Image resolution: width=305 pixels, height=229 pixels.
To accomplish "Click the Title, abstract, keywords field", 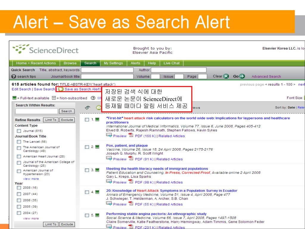I will click(x=107, y=70).
